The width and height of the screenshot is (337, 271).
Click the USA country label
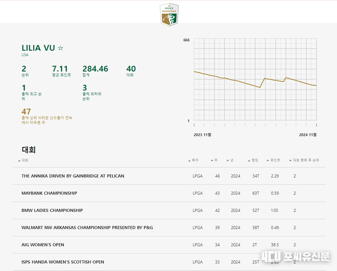point(25,55)
